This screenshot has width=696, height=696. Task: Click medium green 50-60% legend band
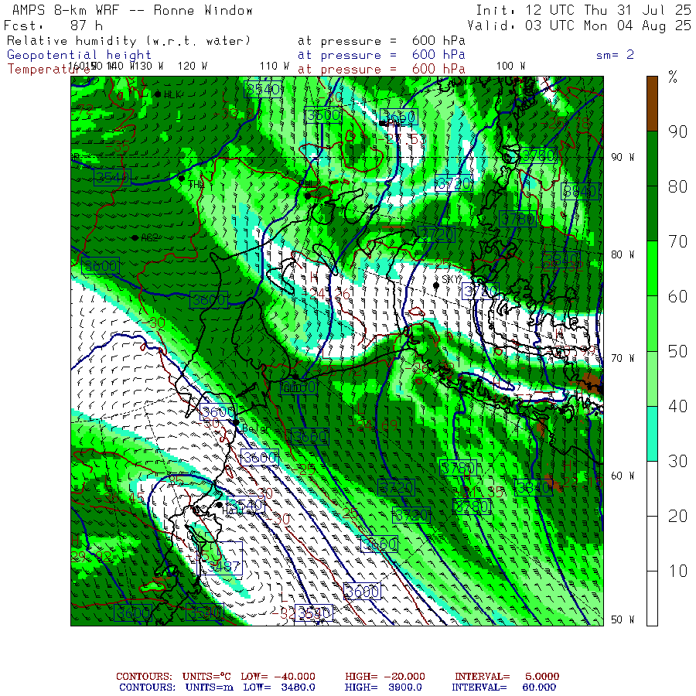coord(652,323)
